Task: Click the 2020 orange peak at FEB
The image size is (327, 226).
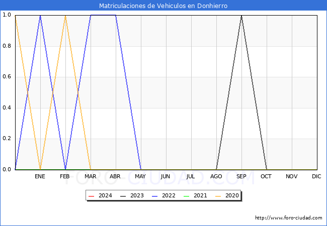Action: point(65,16)
